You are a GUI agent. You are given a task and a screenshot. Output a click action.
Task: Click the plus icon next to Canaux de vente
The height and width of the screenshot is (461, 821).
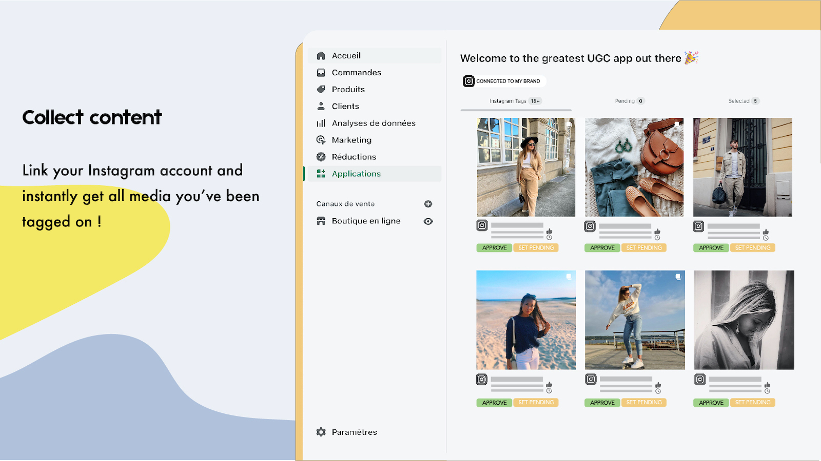point(428,203)
